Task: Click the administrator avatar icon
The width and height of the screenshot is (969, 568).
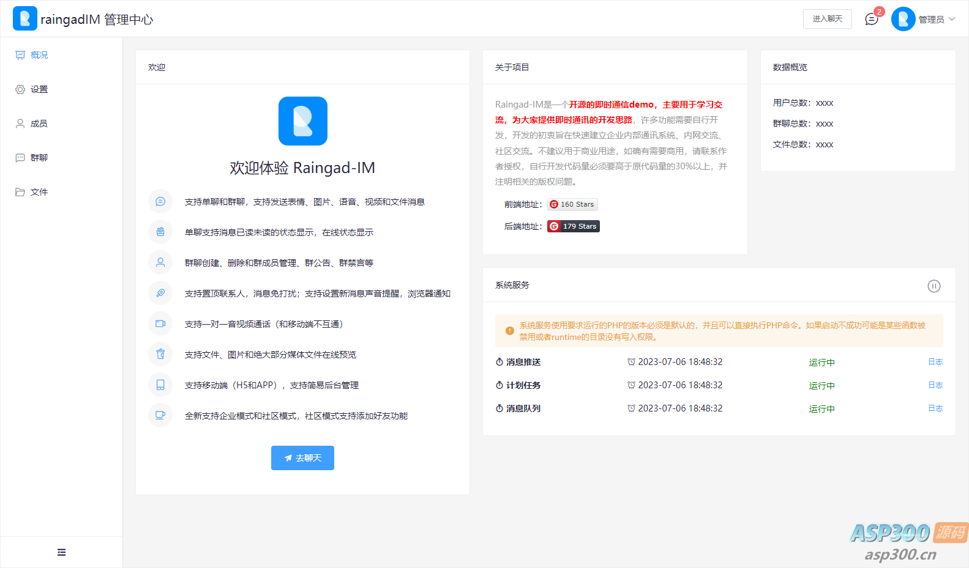Action: (x=903, y=20)
